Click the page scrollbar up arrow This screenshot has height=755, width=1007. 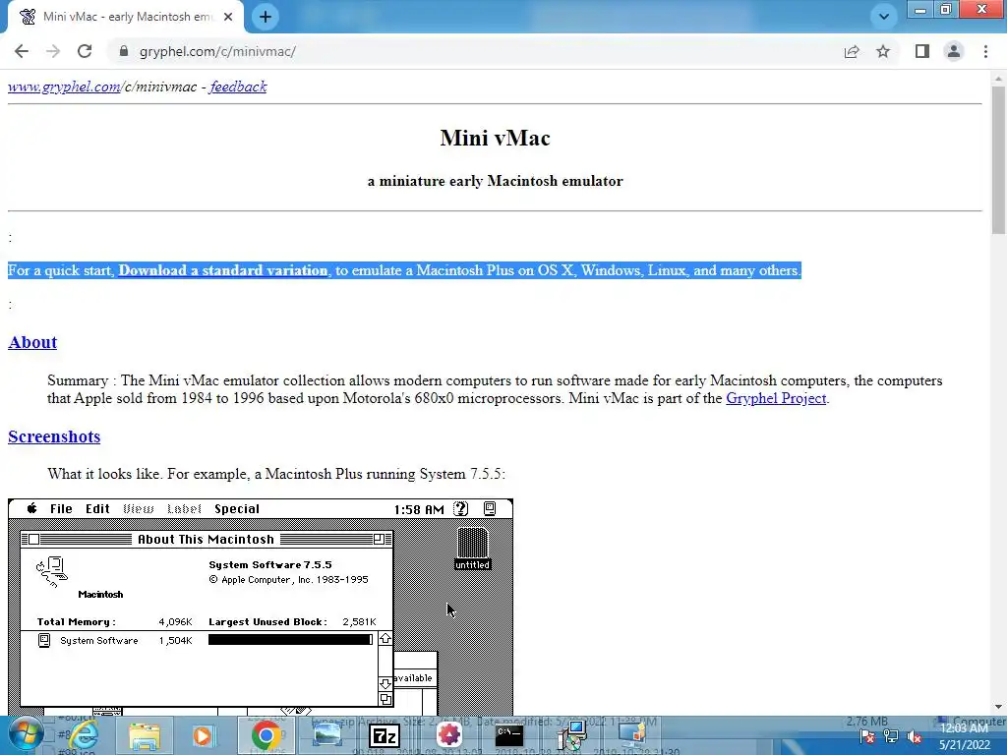coord(998,79)
